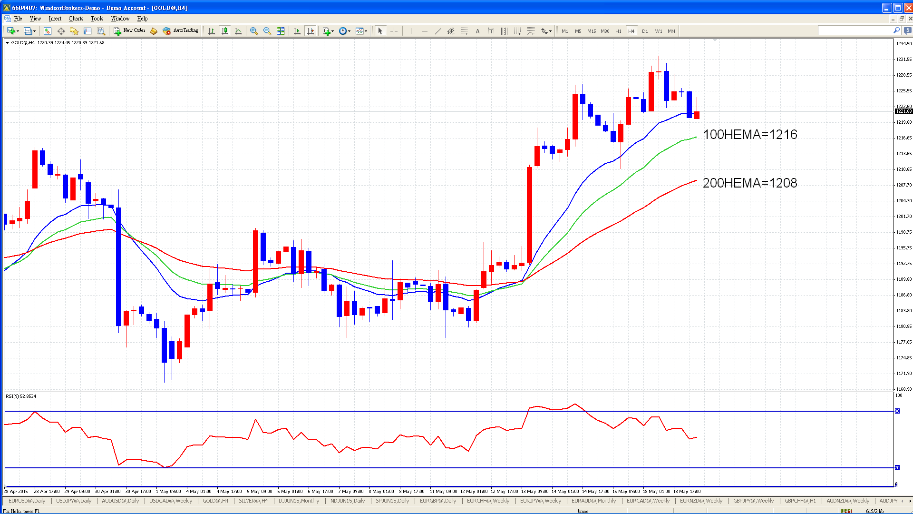The image size is (913, 514).
Task: Switch timeframe to M30
Action: [604, 31]
